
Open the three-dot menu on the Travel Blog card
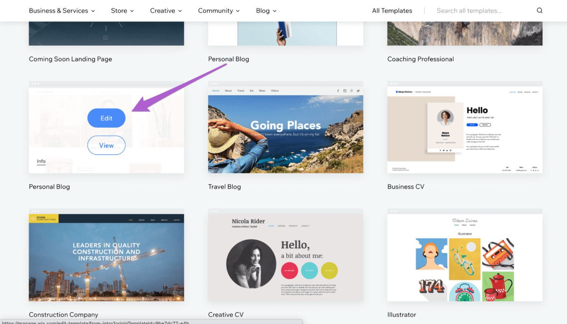(x=215, y=83)
